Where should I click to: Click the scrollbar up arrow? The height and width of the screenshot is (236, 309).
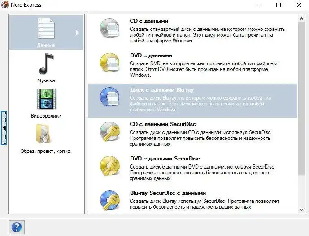301,19
